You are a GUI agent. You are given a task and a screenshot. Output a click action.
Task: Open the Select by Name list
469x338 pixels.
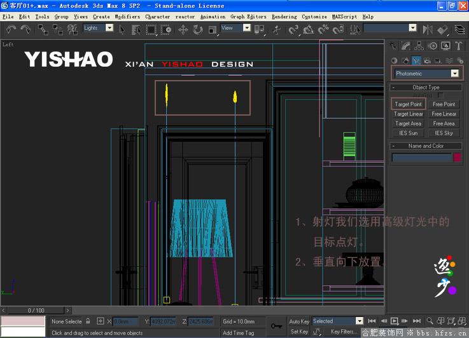click(136, 30)
